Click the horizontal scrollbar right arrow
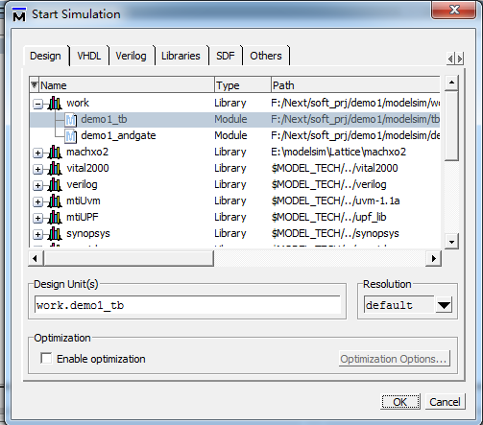The height and width of the screenshot is (425, 483). (x=433, y=258)
